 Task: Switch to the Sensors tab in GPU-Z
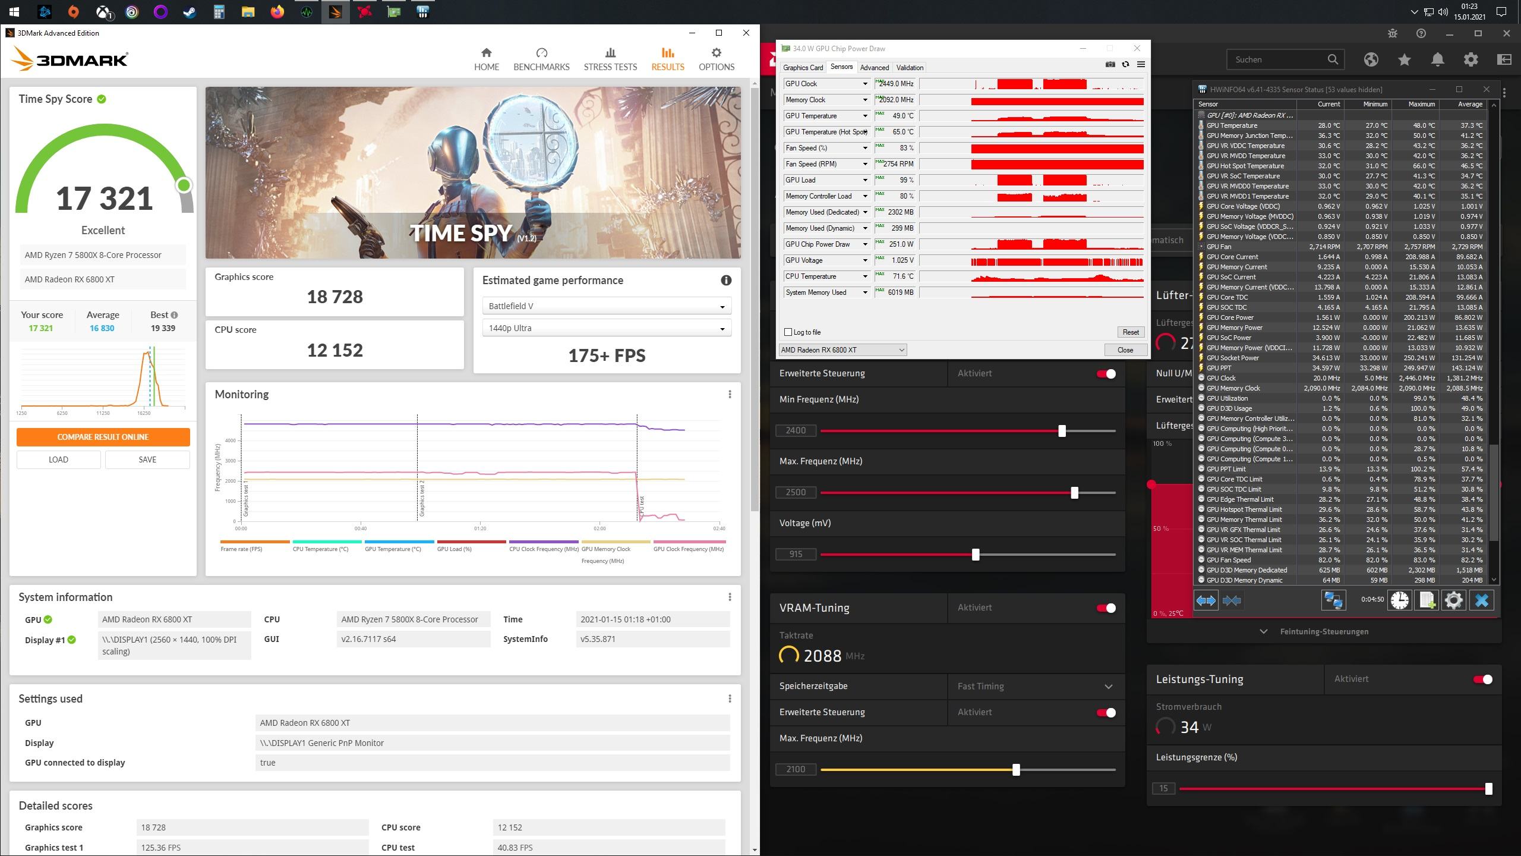pos(841,67)
